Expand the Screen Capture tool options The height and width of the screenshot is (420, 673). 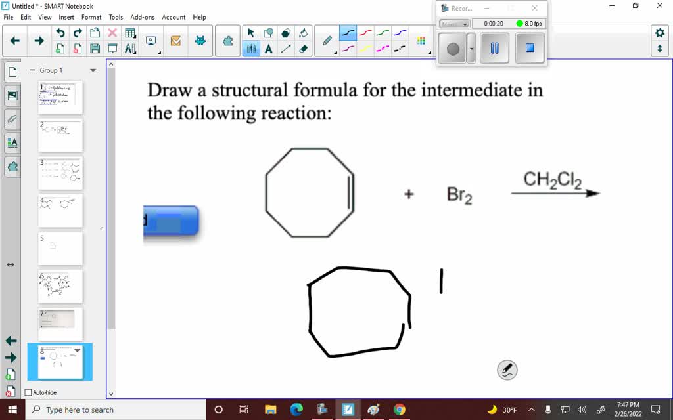pos(160,52)
